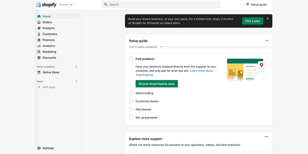
Task: Open Analytics in the sidebar
Action: click(58, 46)
